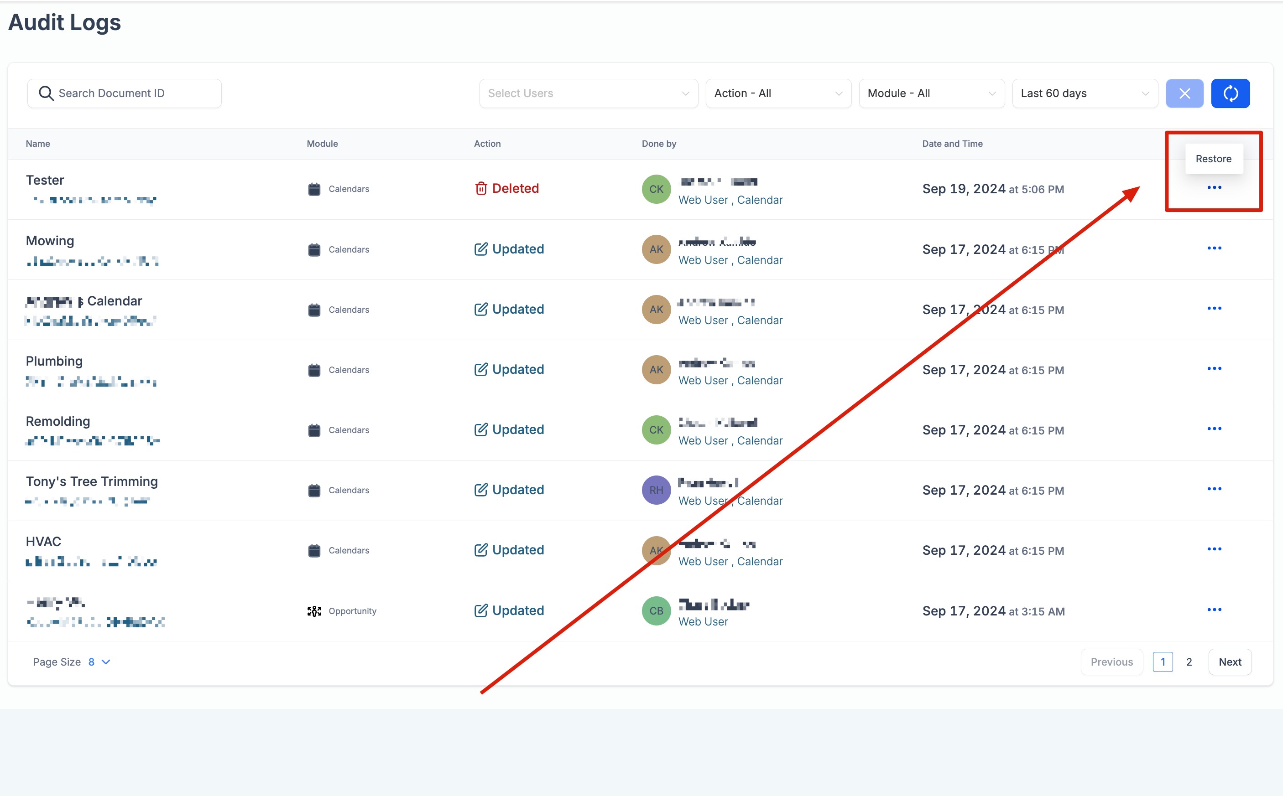
Task: Expand the Action - All filter
Action: point(778,93)
